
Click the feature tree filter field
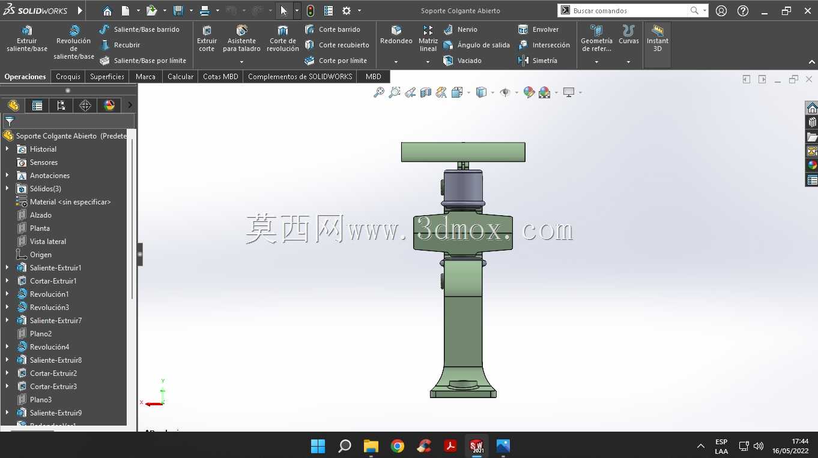click(x=68, y=120)
